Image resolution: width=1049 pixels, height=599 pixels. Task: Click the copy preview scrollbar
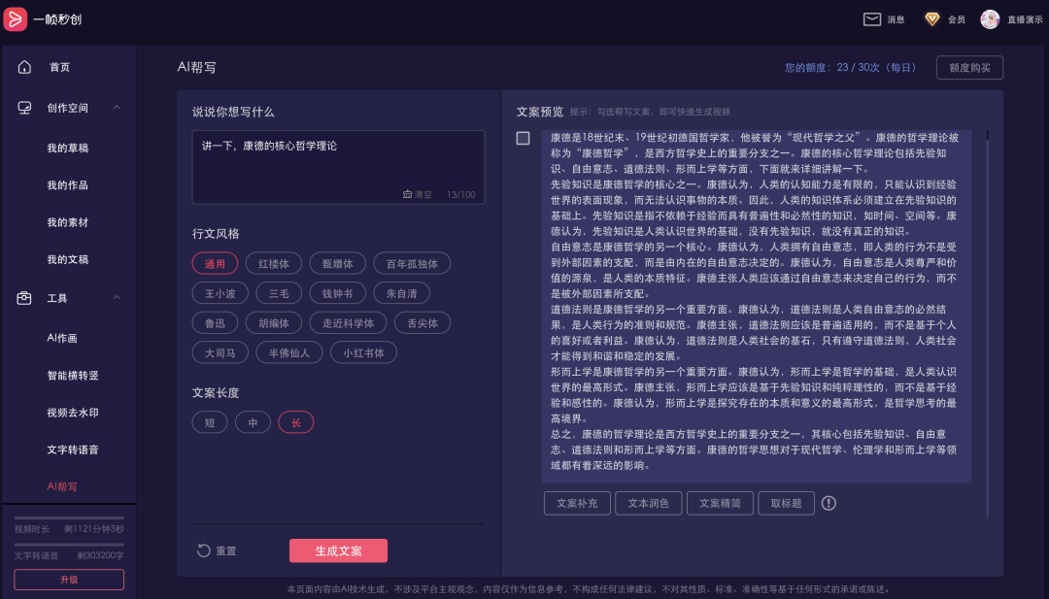tap(988, 323)
